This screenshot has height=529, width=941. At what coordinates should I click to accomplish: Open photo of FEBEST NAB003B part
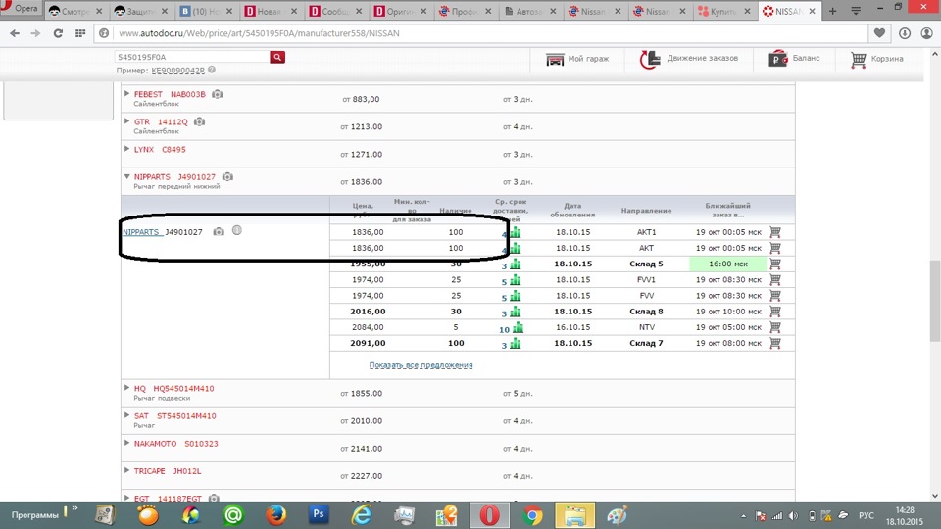tap(218, 94)
